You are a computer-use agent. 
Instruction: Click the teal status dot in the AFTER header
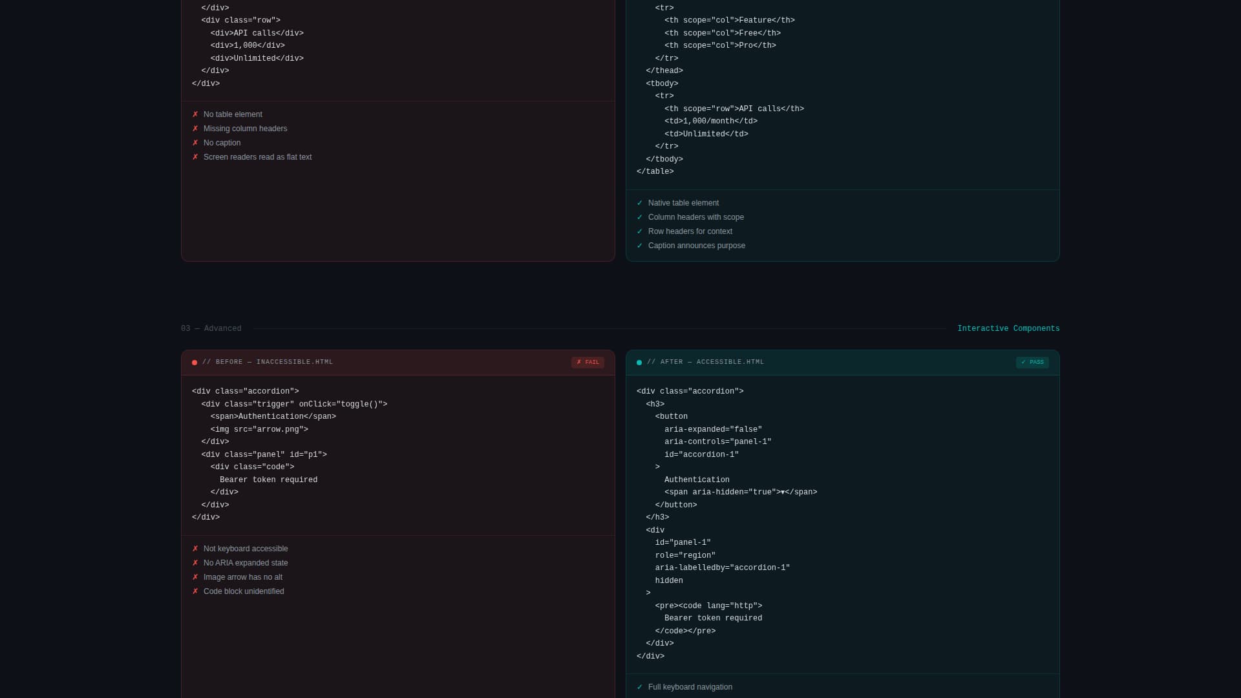pyautogui.click(x=639, y=363)
